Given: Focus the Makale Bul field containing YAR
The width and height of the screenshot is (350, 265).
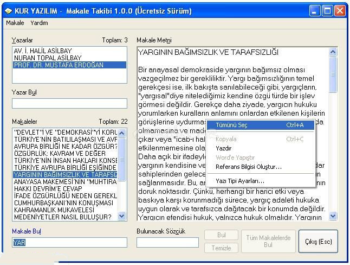Looking at the screenshot, I should (69, 242).
